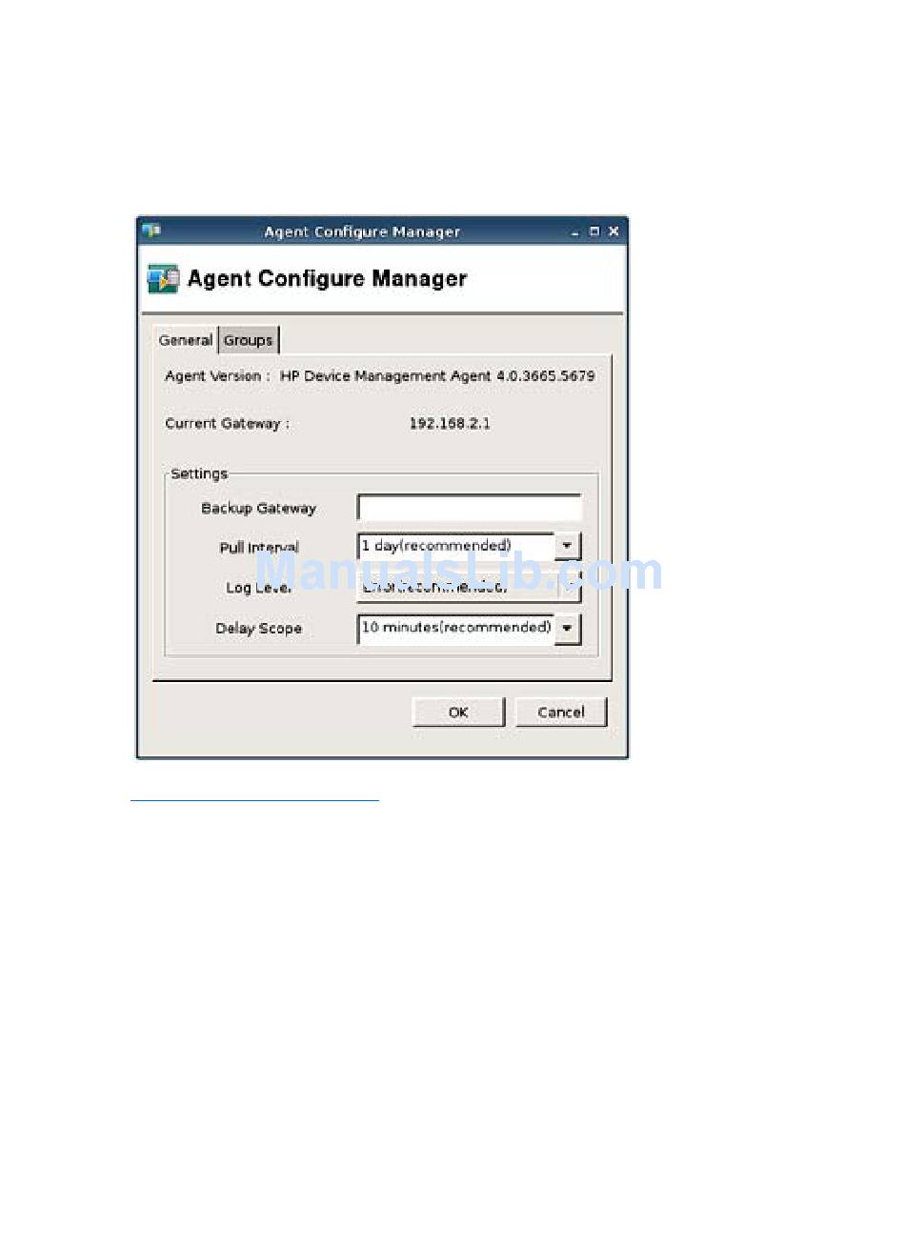
Task: Select the Pull Interval combo box value
Action: click(x=455, y=547)
